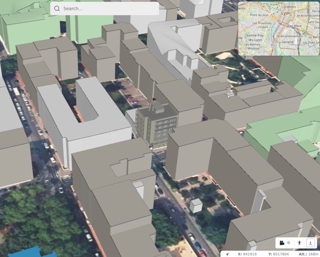Select the pedestrian walk mode icon
Screen dimensions: 320x257
[x=299, y=242]
